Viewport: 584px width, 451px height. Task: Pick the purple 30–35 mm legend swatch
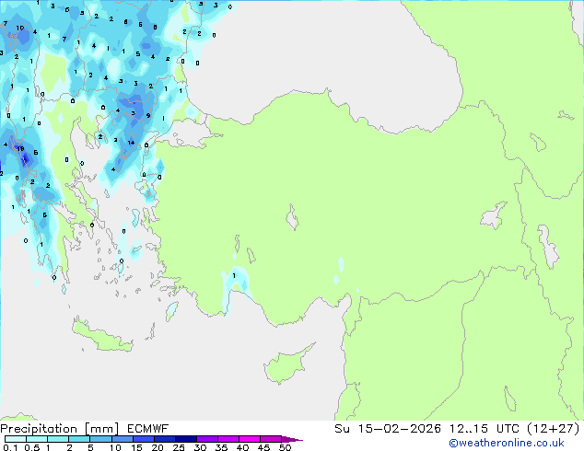click(x=207, y=439)
